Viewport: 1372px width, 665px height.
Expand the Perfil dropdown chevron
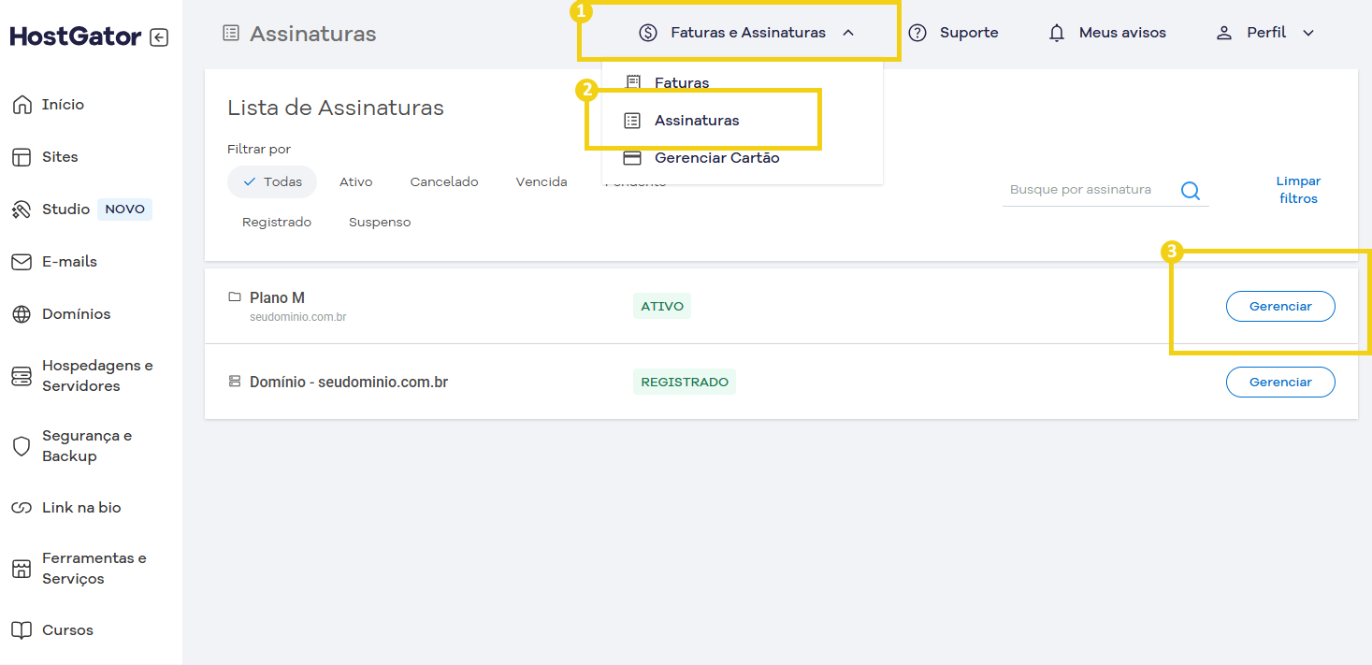click(x=1308, y=33)
